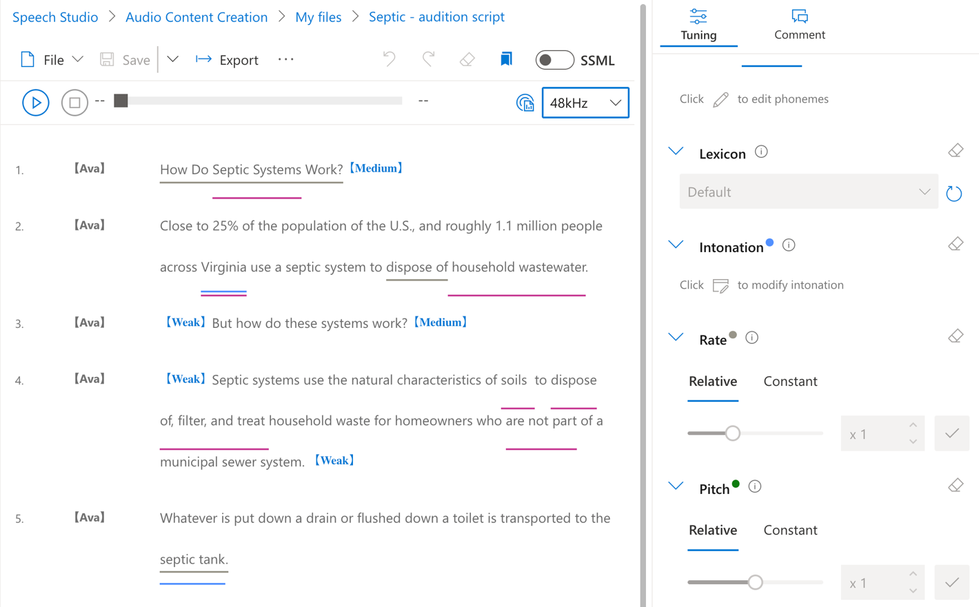Viewport: 979px width, 607px height.
Task: Open the Default lexicon dropdown
Action: (809, 192)
